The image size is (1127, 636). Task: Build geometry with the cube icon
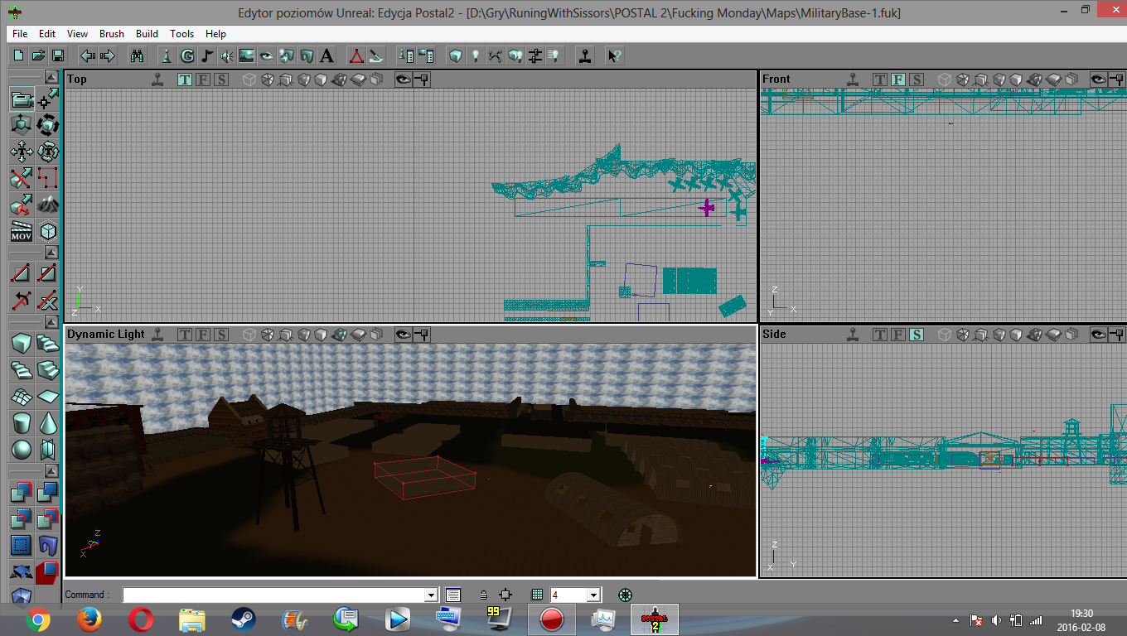point(455,55)
